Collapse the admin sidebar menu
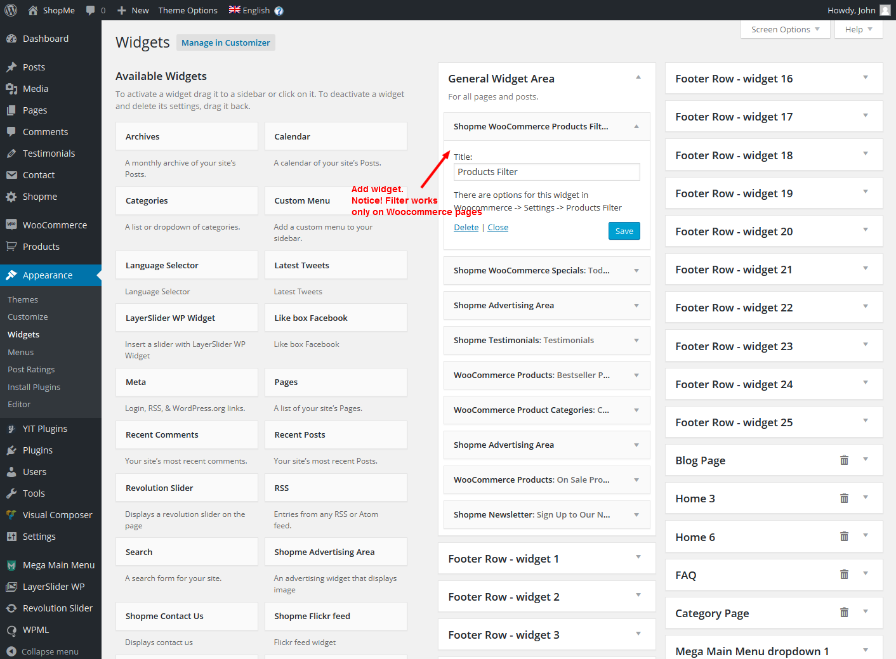 49,651
